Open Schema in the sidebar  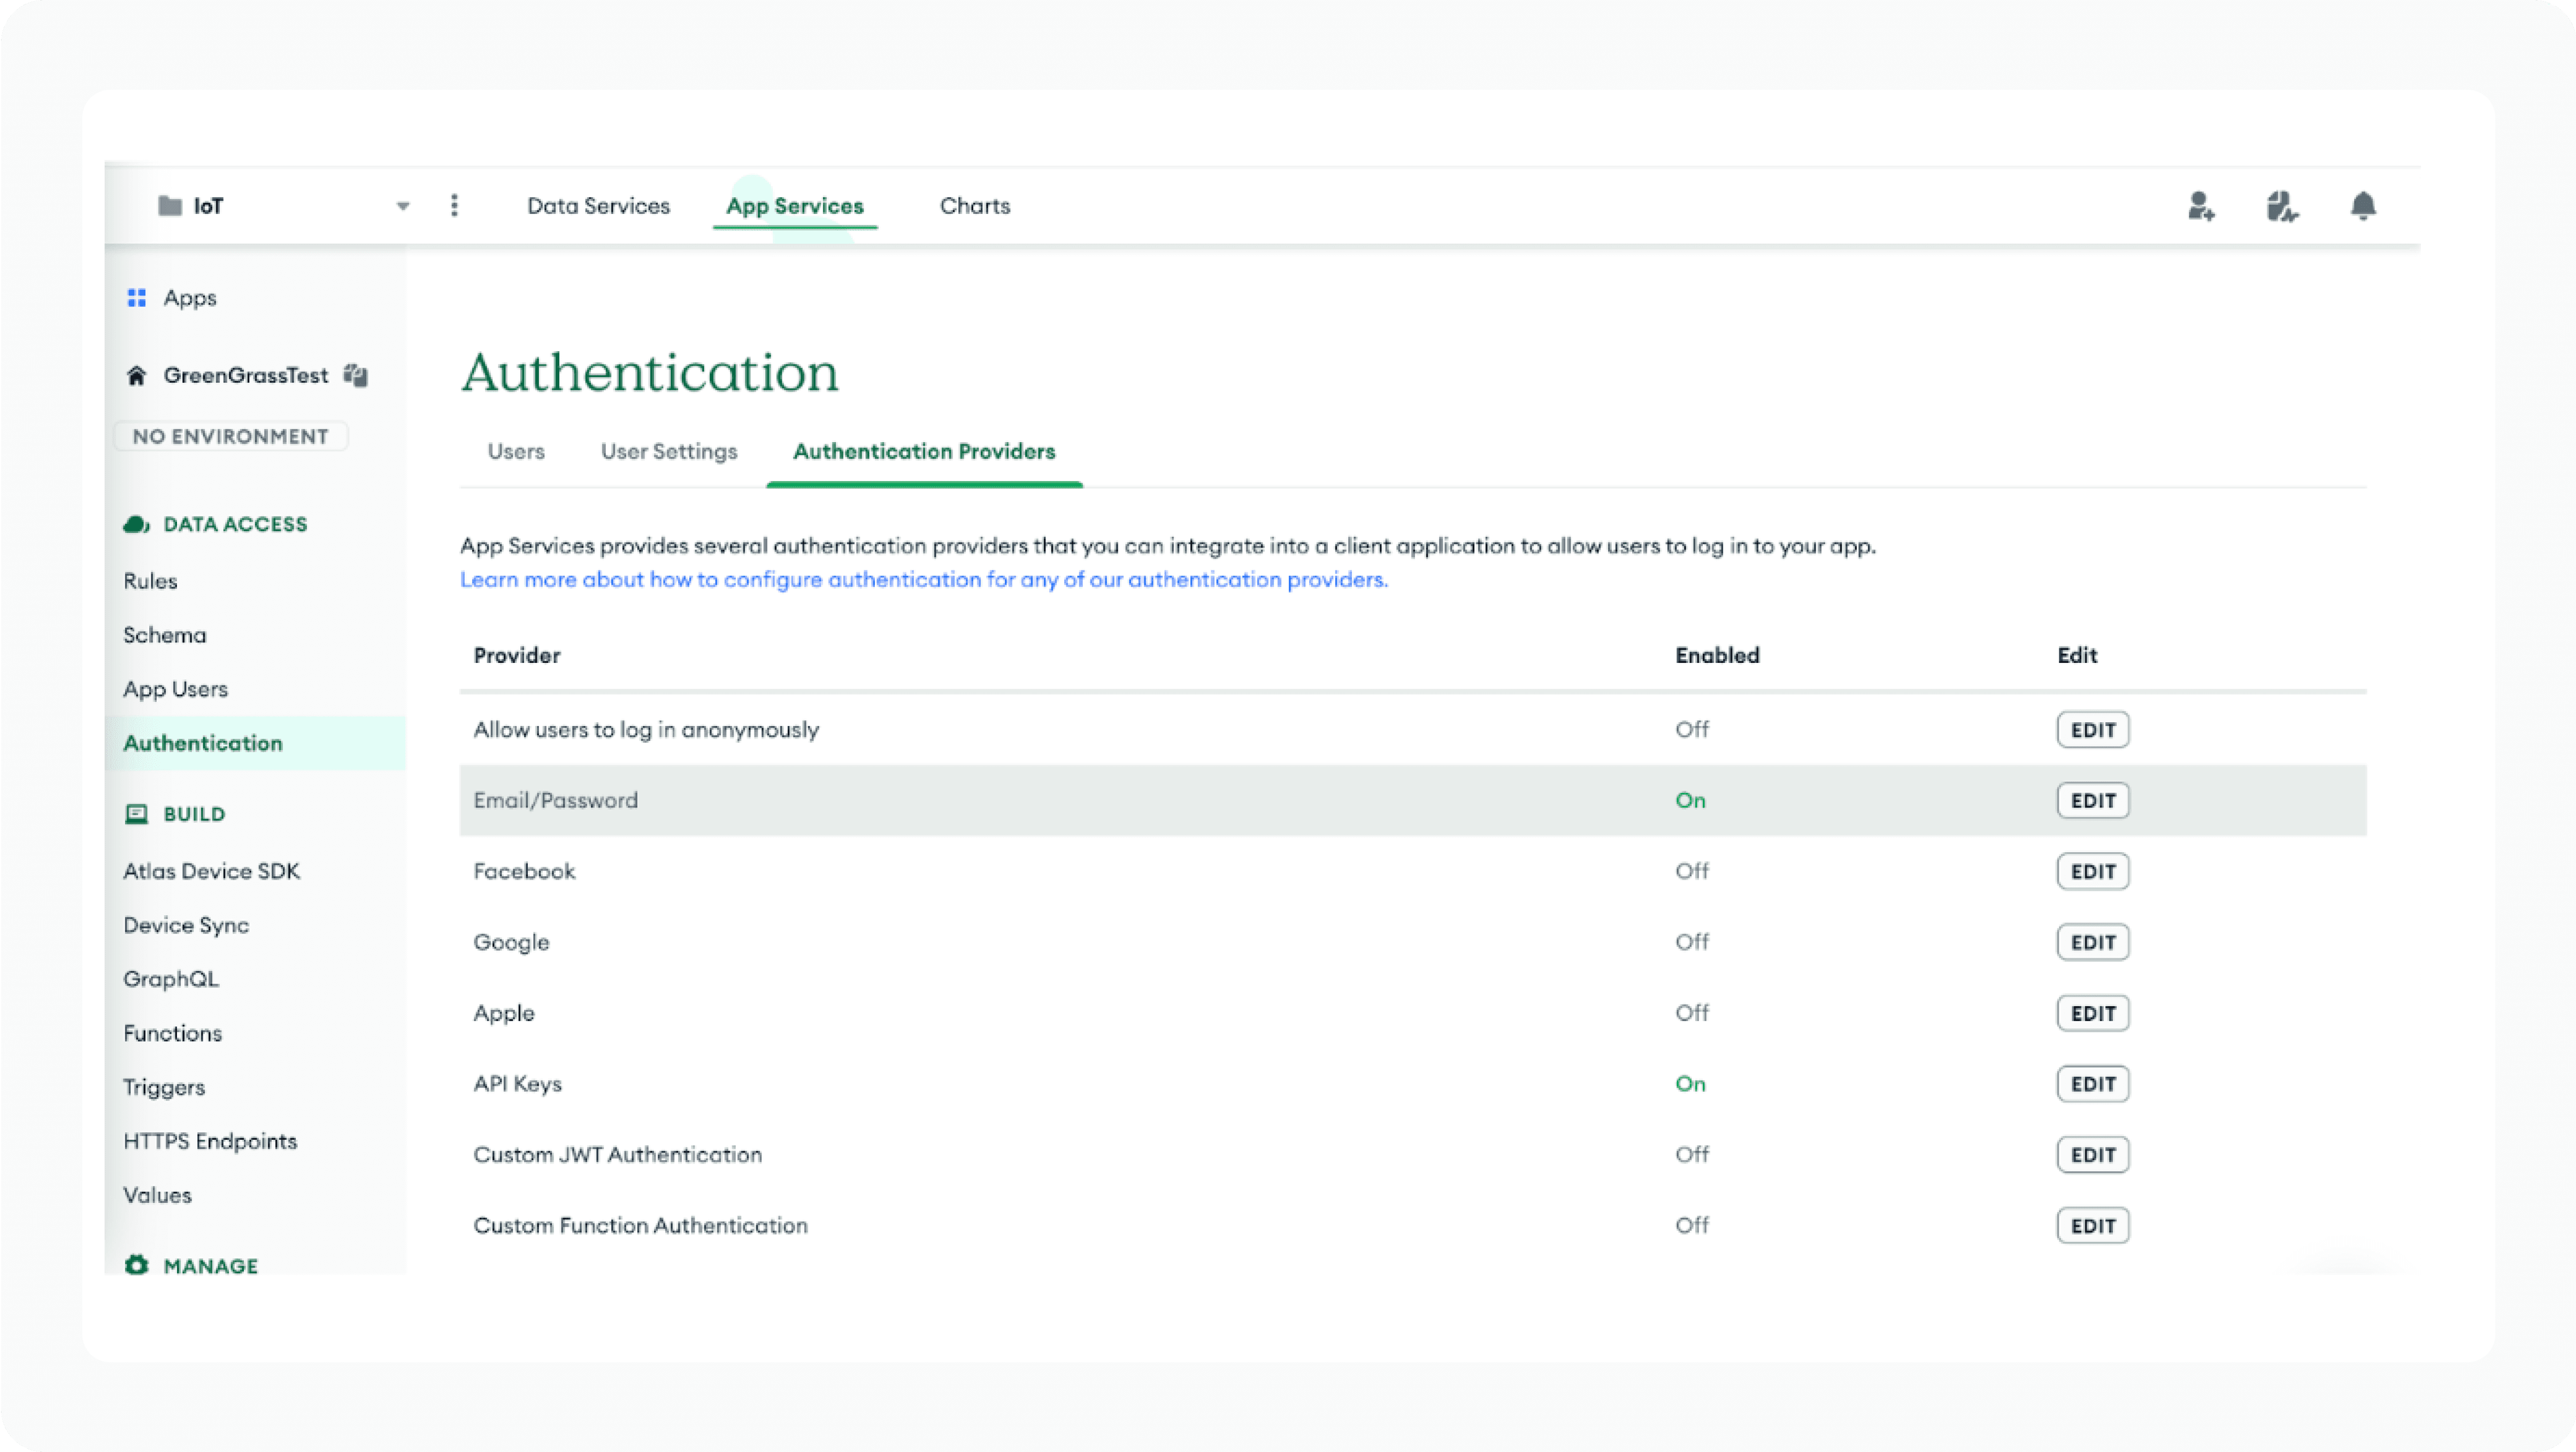coord(165,635)
